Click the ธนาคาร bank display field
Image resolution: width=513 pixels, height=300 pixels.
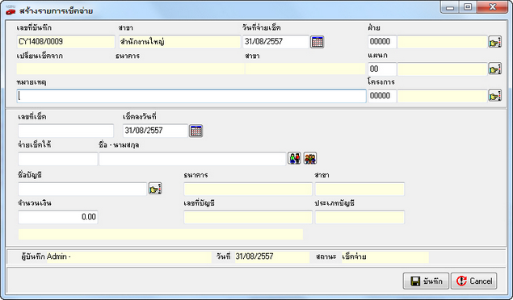(x=248, y=190)
